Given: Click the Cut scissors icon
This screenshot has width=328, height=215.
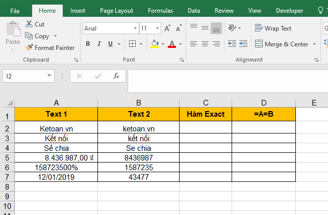Looking at the screenshot, I should pyautogui.click(x=29, y=24).
